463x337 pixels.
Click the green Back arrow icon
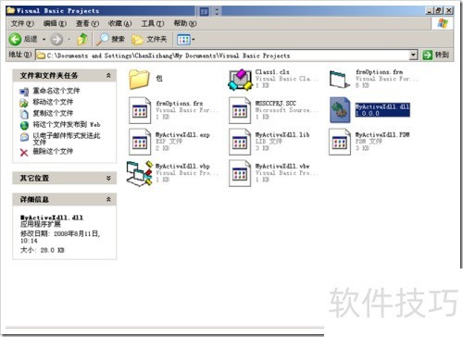pos(15,40)
